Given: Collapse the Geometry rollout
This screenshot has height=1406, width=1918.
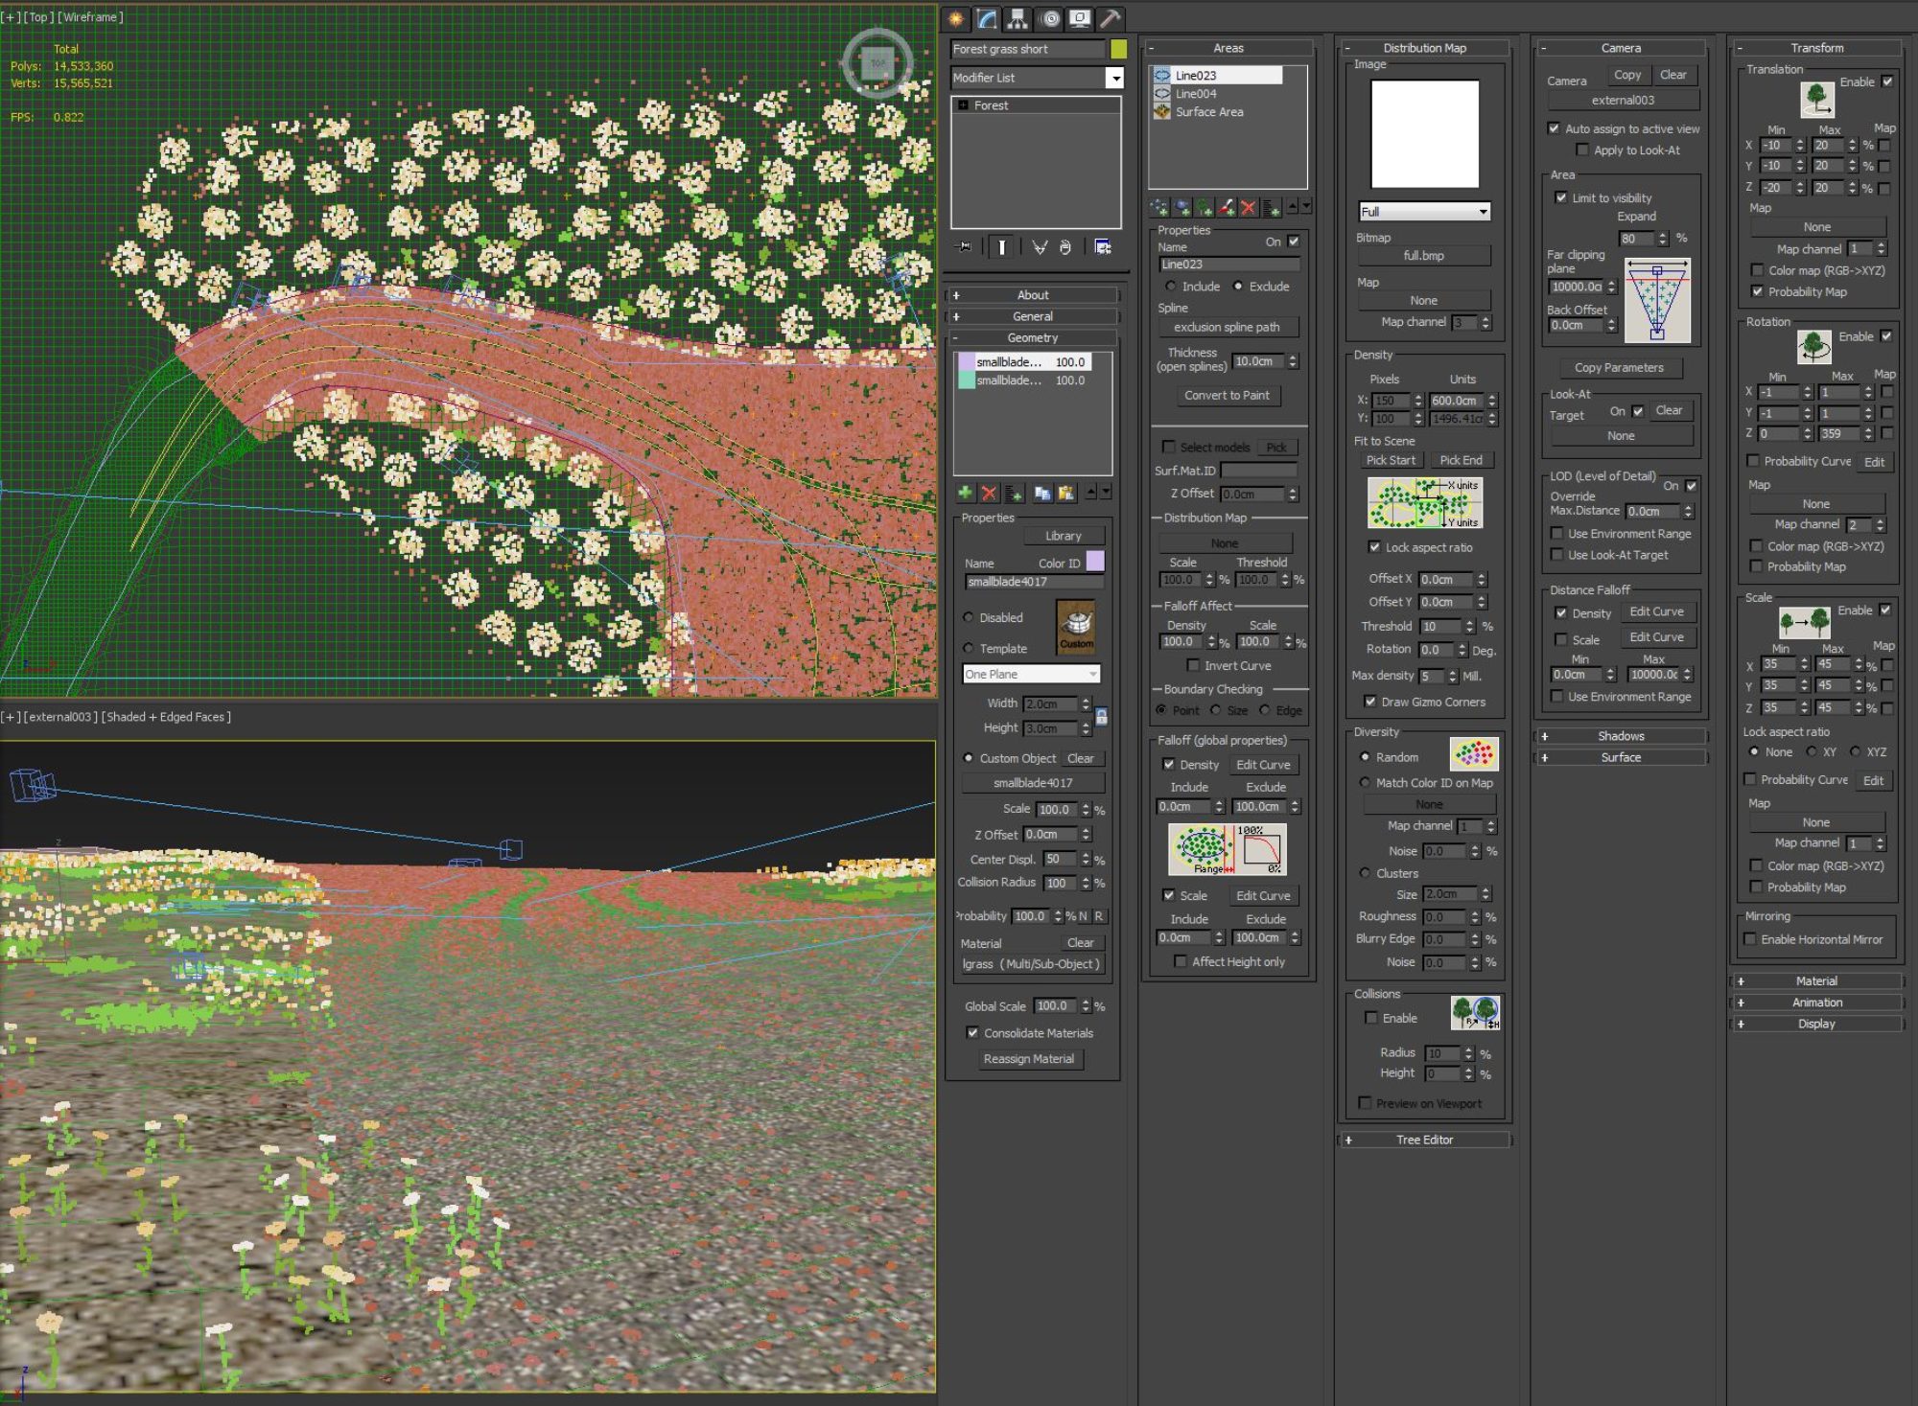Looking at the screenshot, I should click(x=1032, y=337).
